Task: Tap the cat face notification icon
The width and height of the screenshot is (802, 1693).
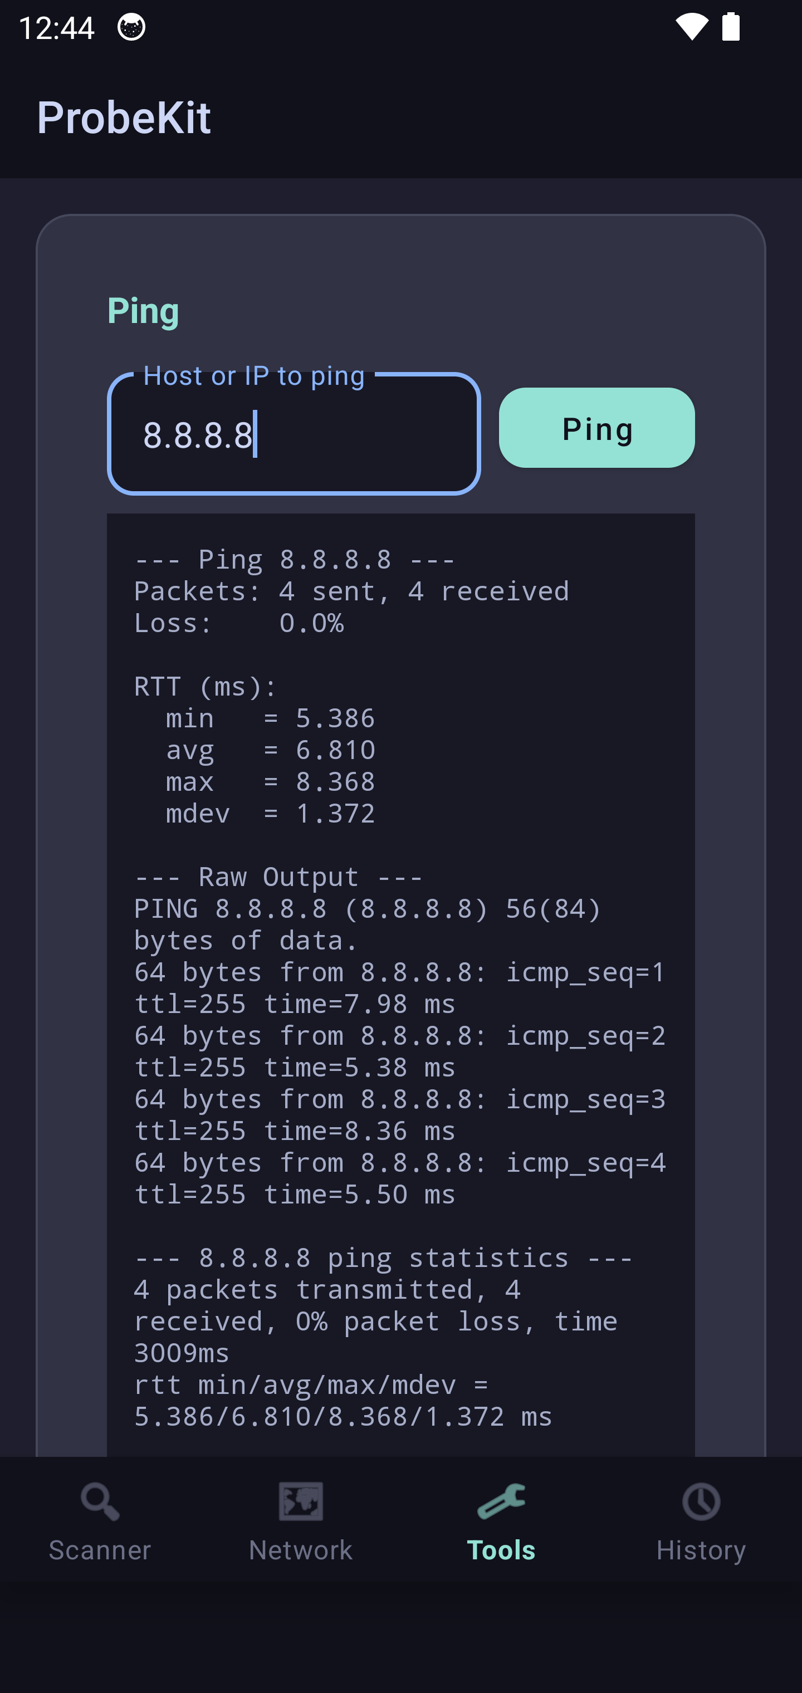Action: click(131, 28)
